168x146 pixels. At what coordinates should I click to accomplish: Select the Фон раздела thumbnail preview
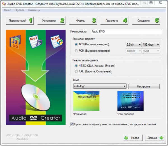pos(130,101)
